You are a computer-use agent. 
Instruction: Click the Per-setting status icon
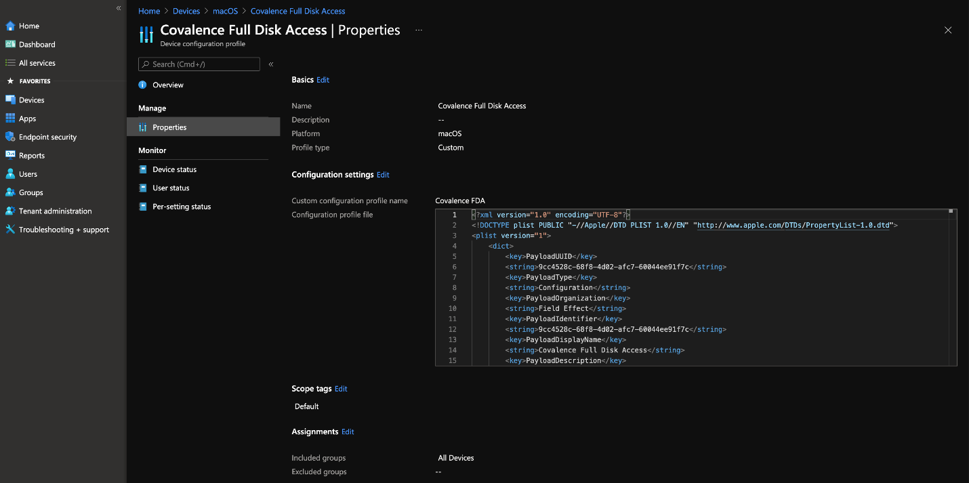pyautogui.click(x=142, y=207)
